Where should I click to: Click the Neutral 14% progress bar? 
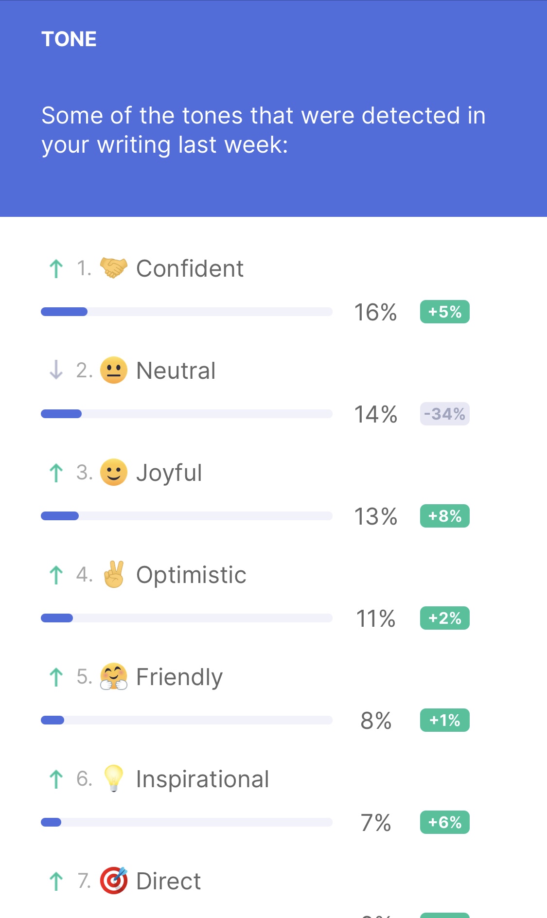187,414
